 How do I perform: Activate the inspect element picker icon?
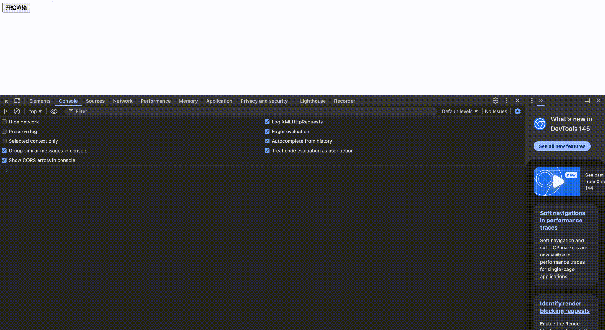(6, 101)
